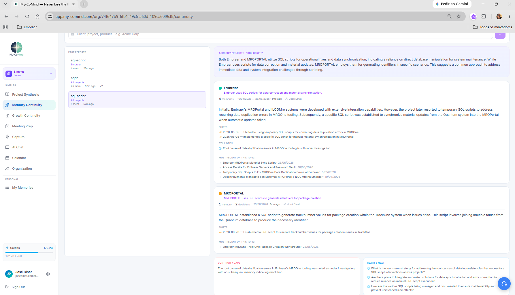Click the JD user avatar
The image size is (515, 295).
[9, 274]
